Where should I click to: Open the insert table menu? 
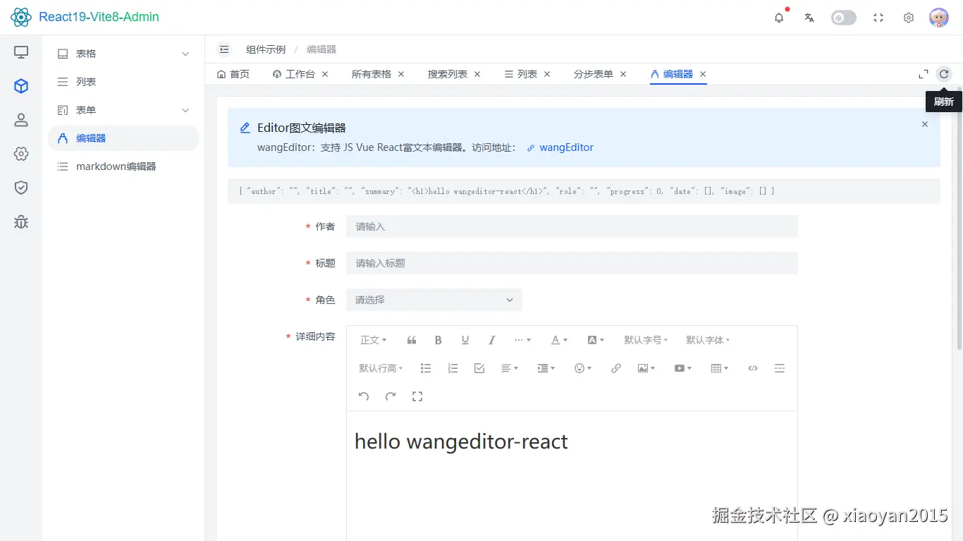point(720,368)
